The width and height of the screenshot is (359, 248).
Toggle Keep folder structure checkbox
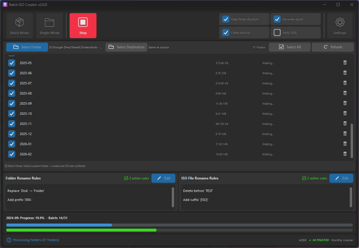click(x=226, y=19)
